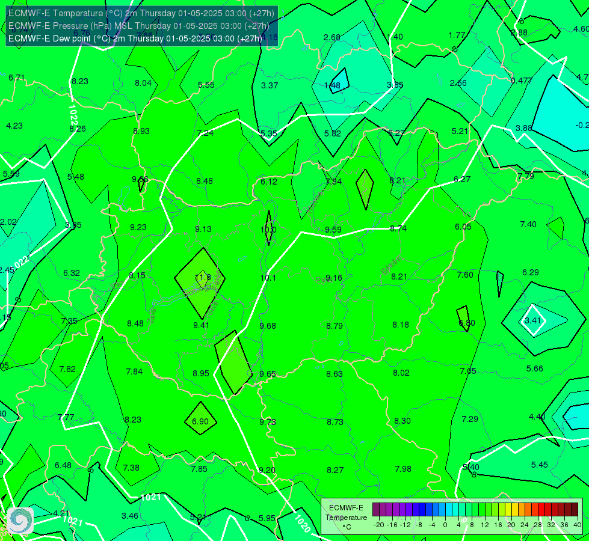Click the 7.24 grid value

click(205, 133)
